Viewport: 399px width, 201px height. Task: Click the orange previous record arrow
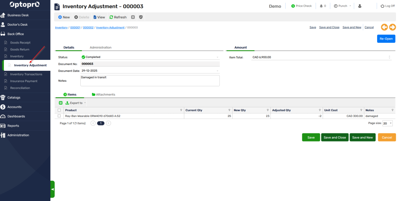[384, 27]
